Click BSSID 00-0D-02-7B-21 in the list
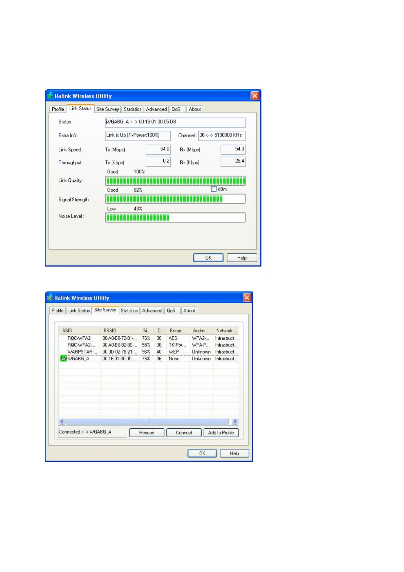 pyautogui.click(x=120, y=352)
